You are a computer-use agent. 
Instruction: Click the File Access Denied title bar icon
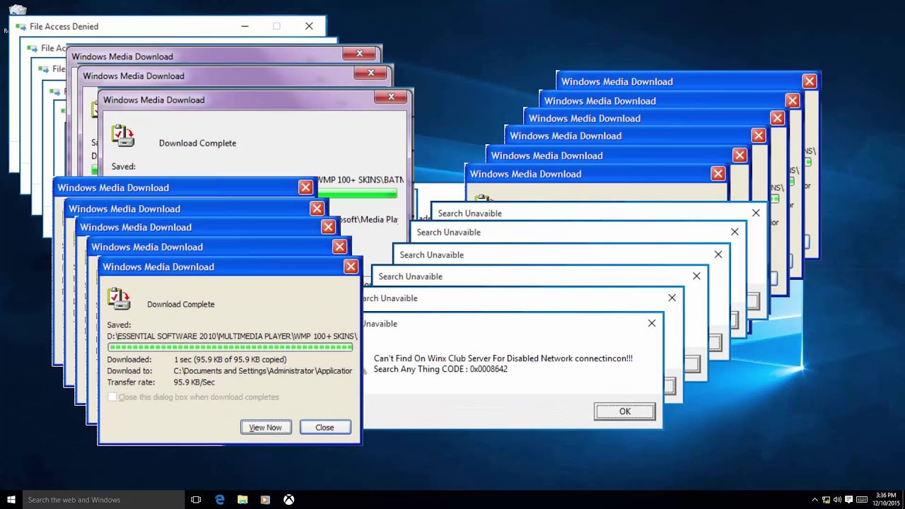pos(20,27)
